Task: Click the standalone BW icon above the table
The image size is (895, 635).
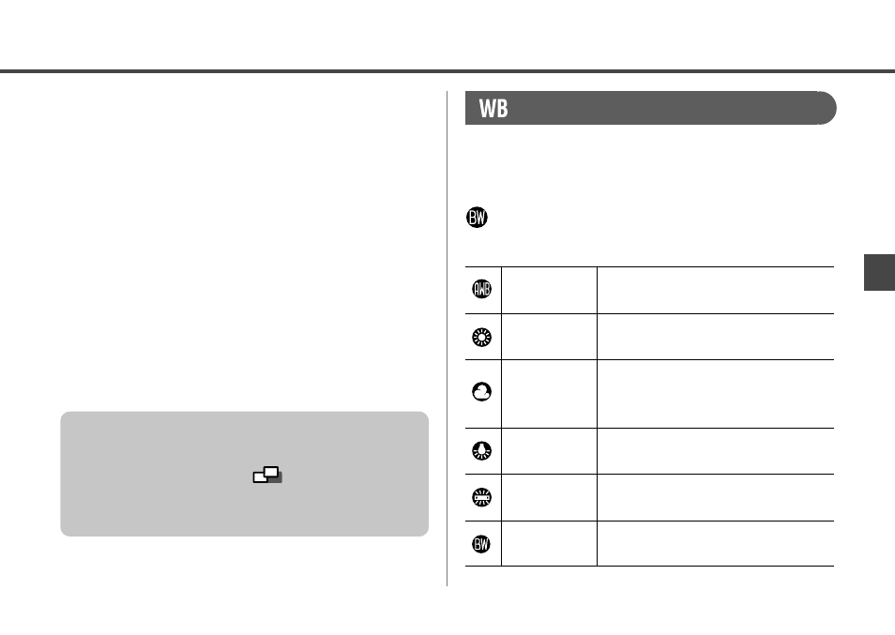Action: pyautogui.click(x=478, y=218)
